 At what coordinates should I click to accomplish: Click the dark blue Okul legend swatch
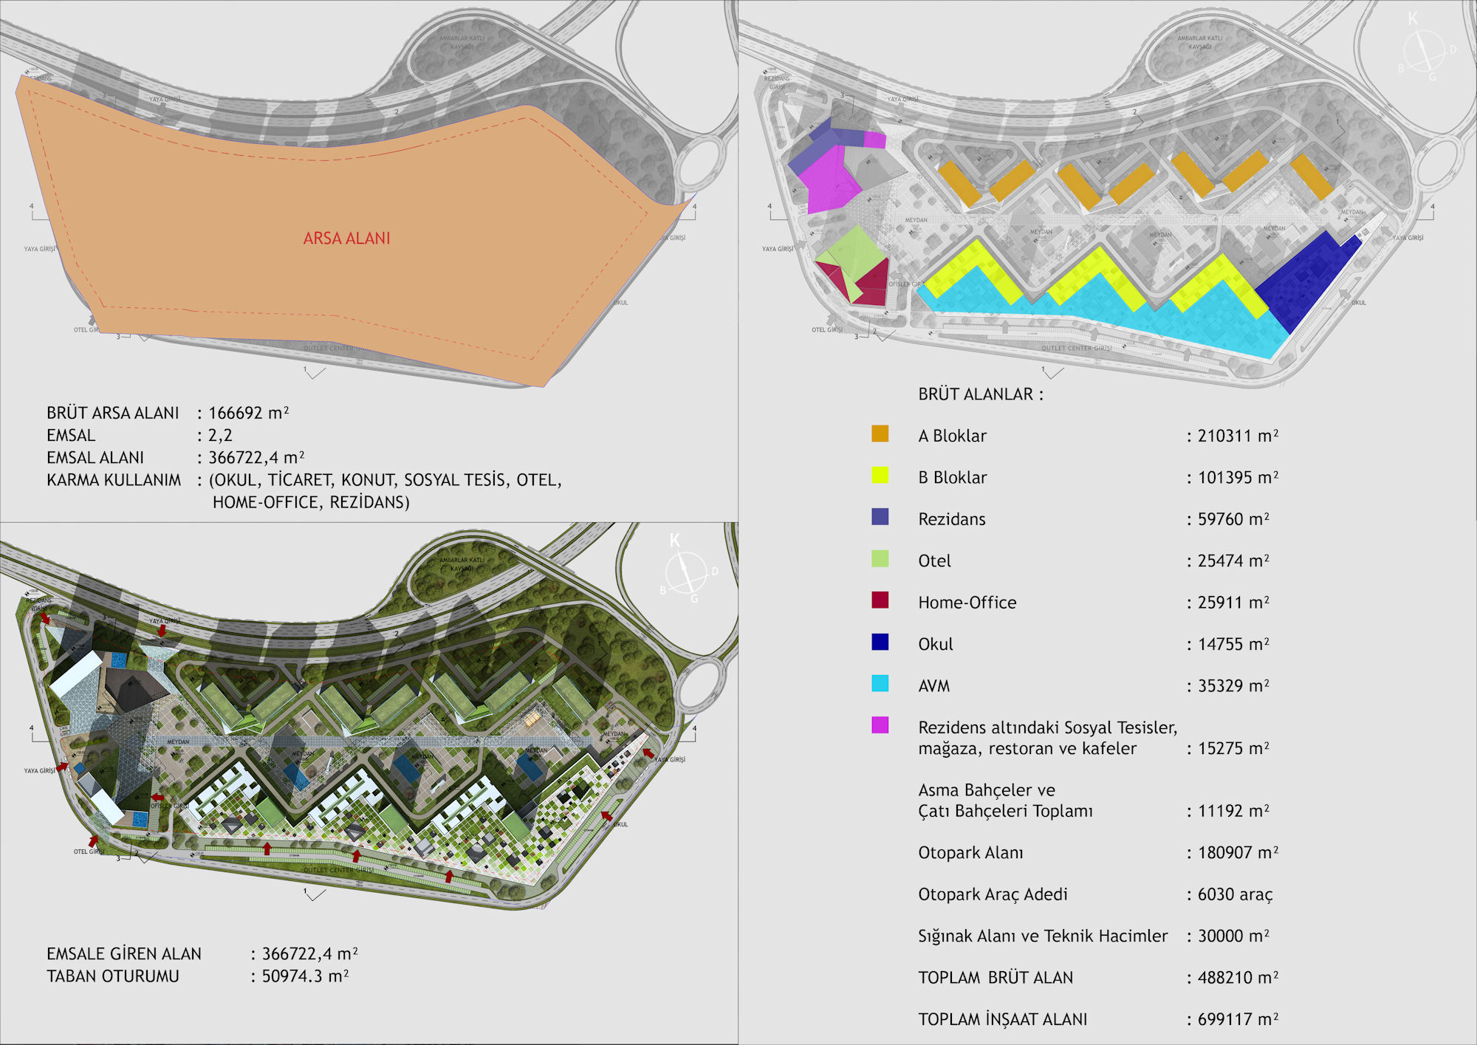[880, 642]
